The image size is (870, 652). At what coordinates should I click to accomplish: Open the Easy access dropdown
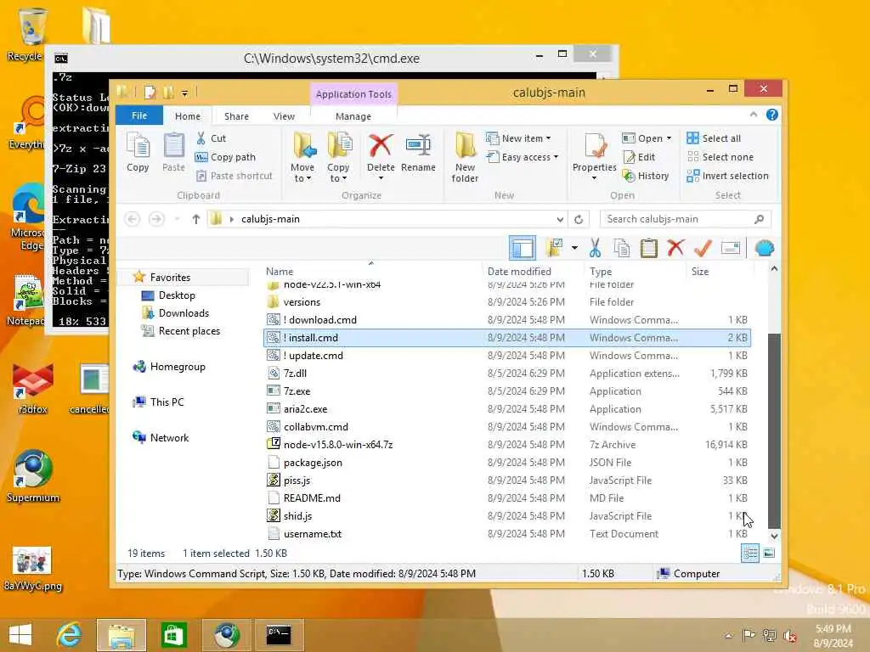522,157
